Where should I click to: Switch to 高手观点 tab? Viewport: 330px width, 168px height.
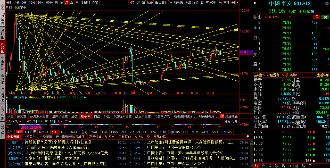[x=95, y=137]
